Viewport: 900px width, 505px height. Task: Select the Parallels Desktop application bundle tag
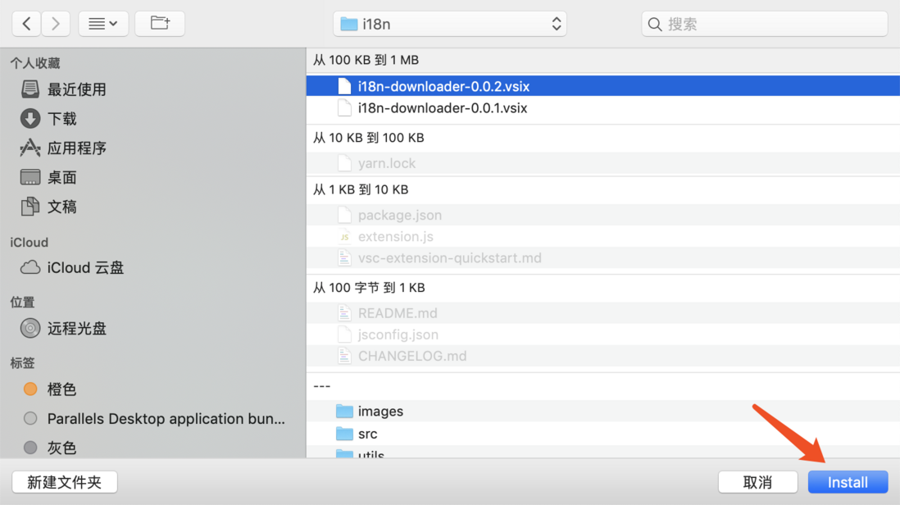tap(166, 419)
